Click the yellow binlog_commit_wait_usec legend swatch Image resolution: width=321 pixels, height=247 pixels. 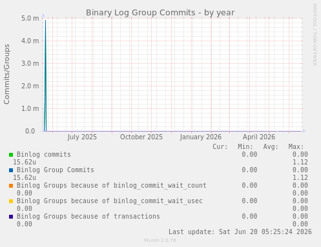coord(11,201)
